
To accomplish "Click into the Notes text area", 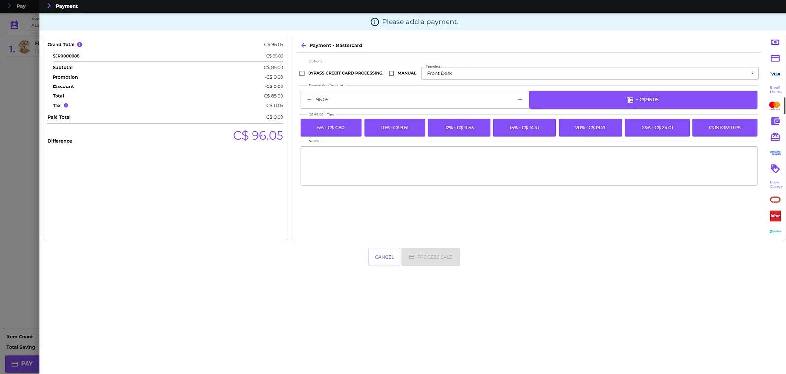I will click(529, 166).
